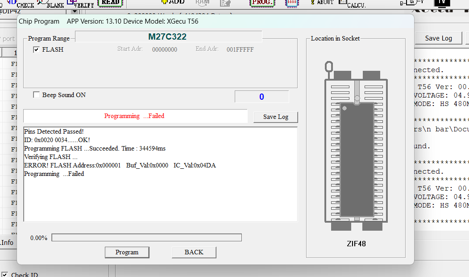The width and height of the screenshot is (469, 277).
Task: Click the 'Programming FLASH ...Succeeded' log line
Action: click(x=95, y=148)
